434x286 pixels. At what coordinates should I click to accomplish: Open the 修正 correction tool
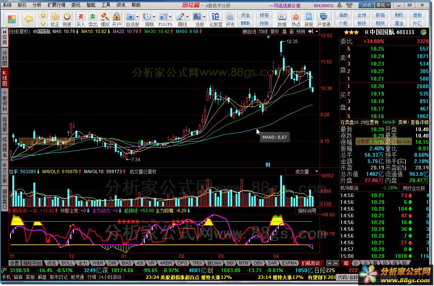click(55, 19)
